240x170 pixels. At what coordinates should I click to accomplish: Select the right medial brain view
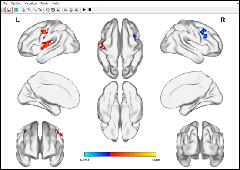192,93
